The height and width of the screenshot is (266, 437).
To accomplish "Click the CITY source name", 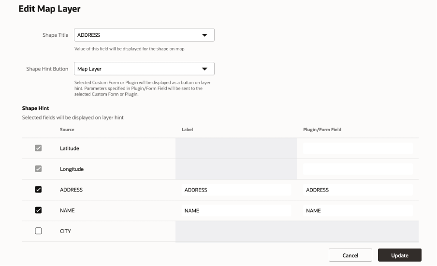I will 65,231.
